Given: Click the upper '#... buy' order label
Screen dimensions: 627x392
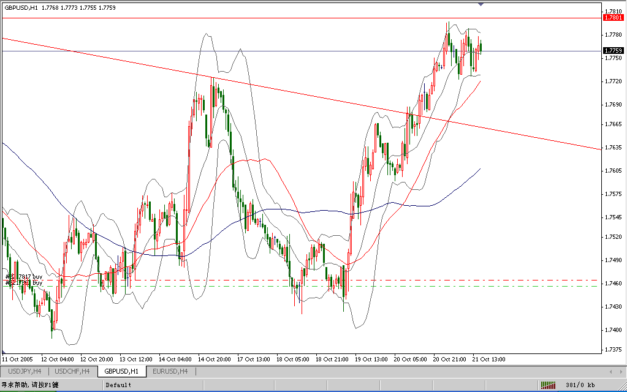Looking at the screenshot, I should click(x=24, y=276).
